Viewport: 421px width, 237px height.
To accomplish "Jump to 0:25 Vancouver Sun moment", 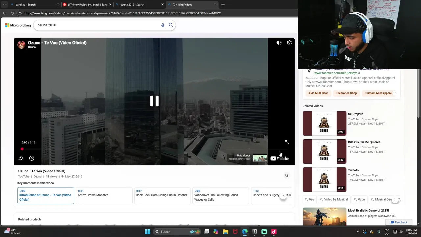I will pos(220,196).
